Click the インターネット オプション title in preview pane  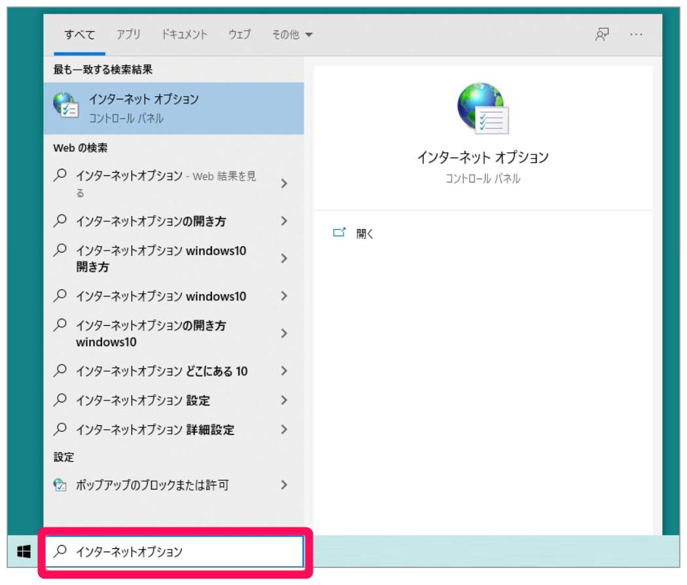[x=483, y=157]
